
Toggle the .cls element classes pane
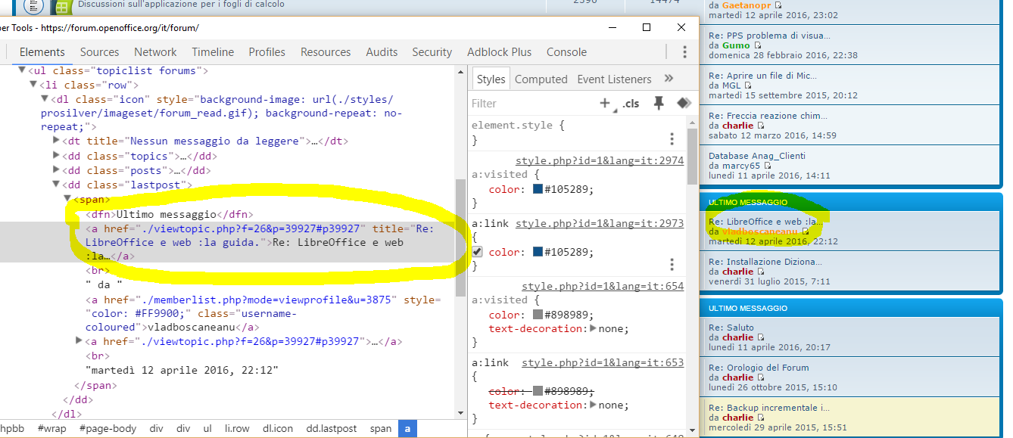pyautogui.click(x=631, y=104)
